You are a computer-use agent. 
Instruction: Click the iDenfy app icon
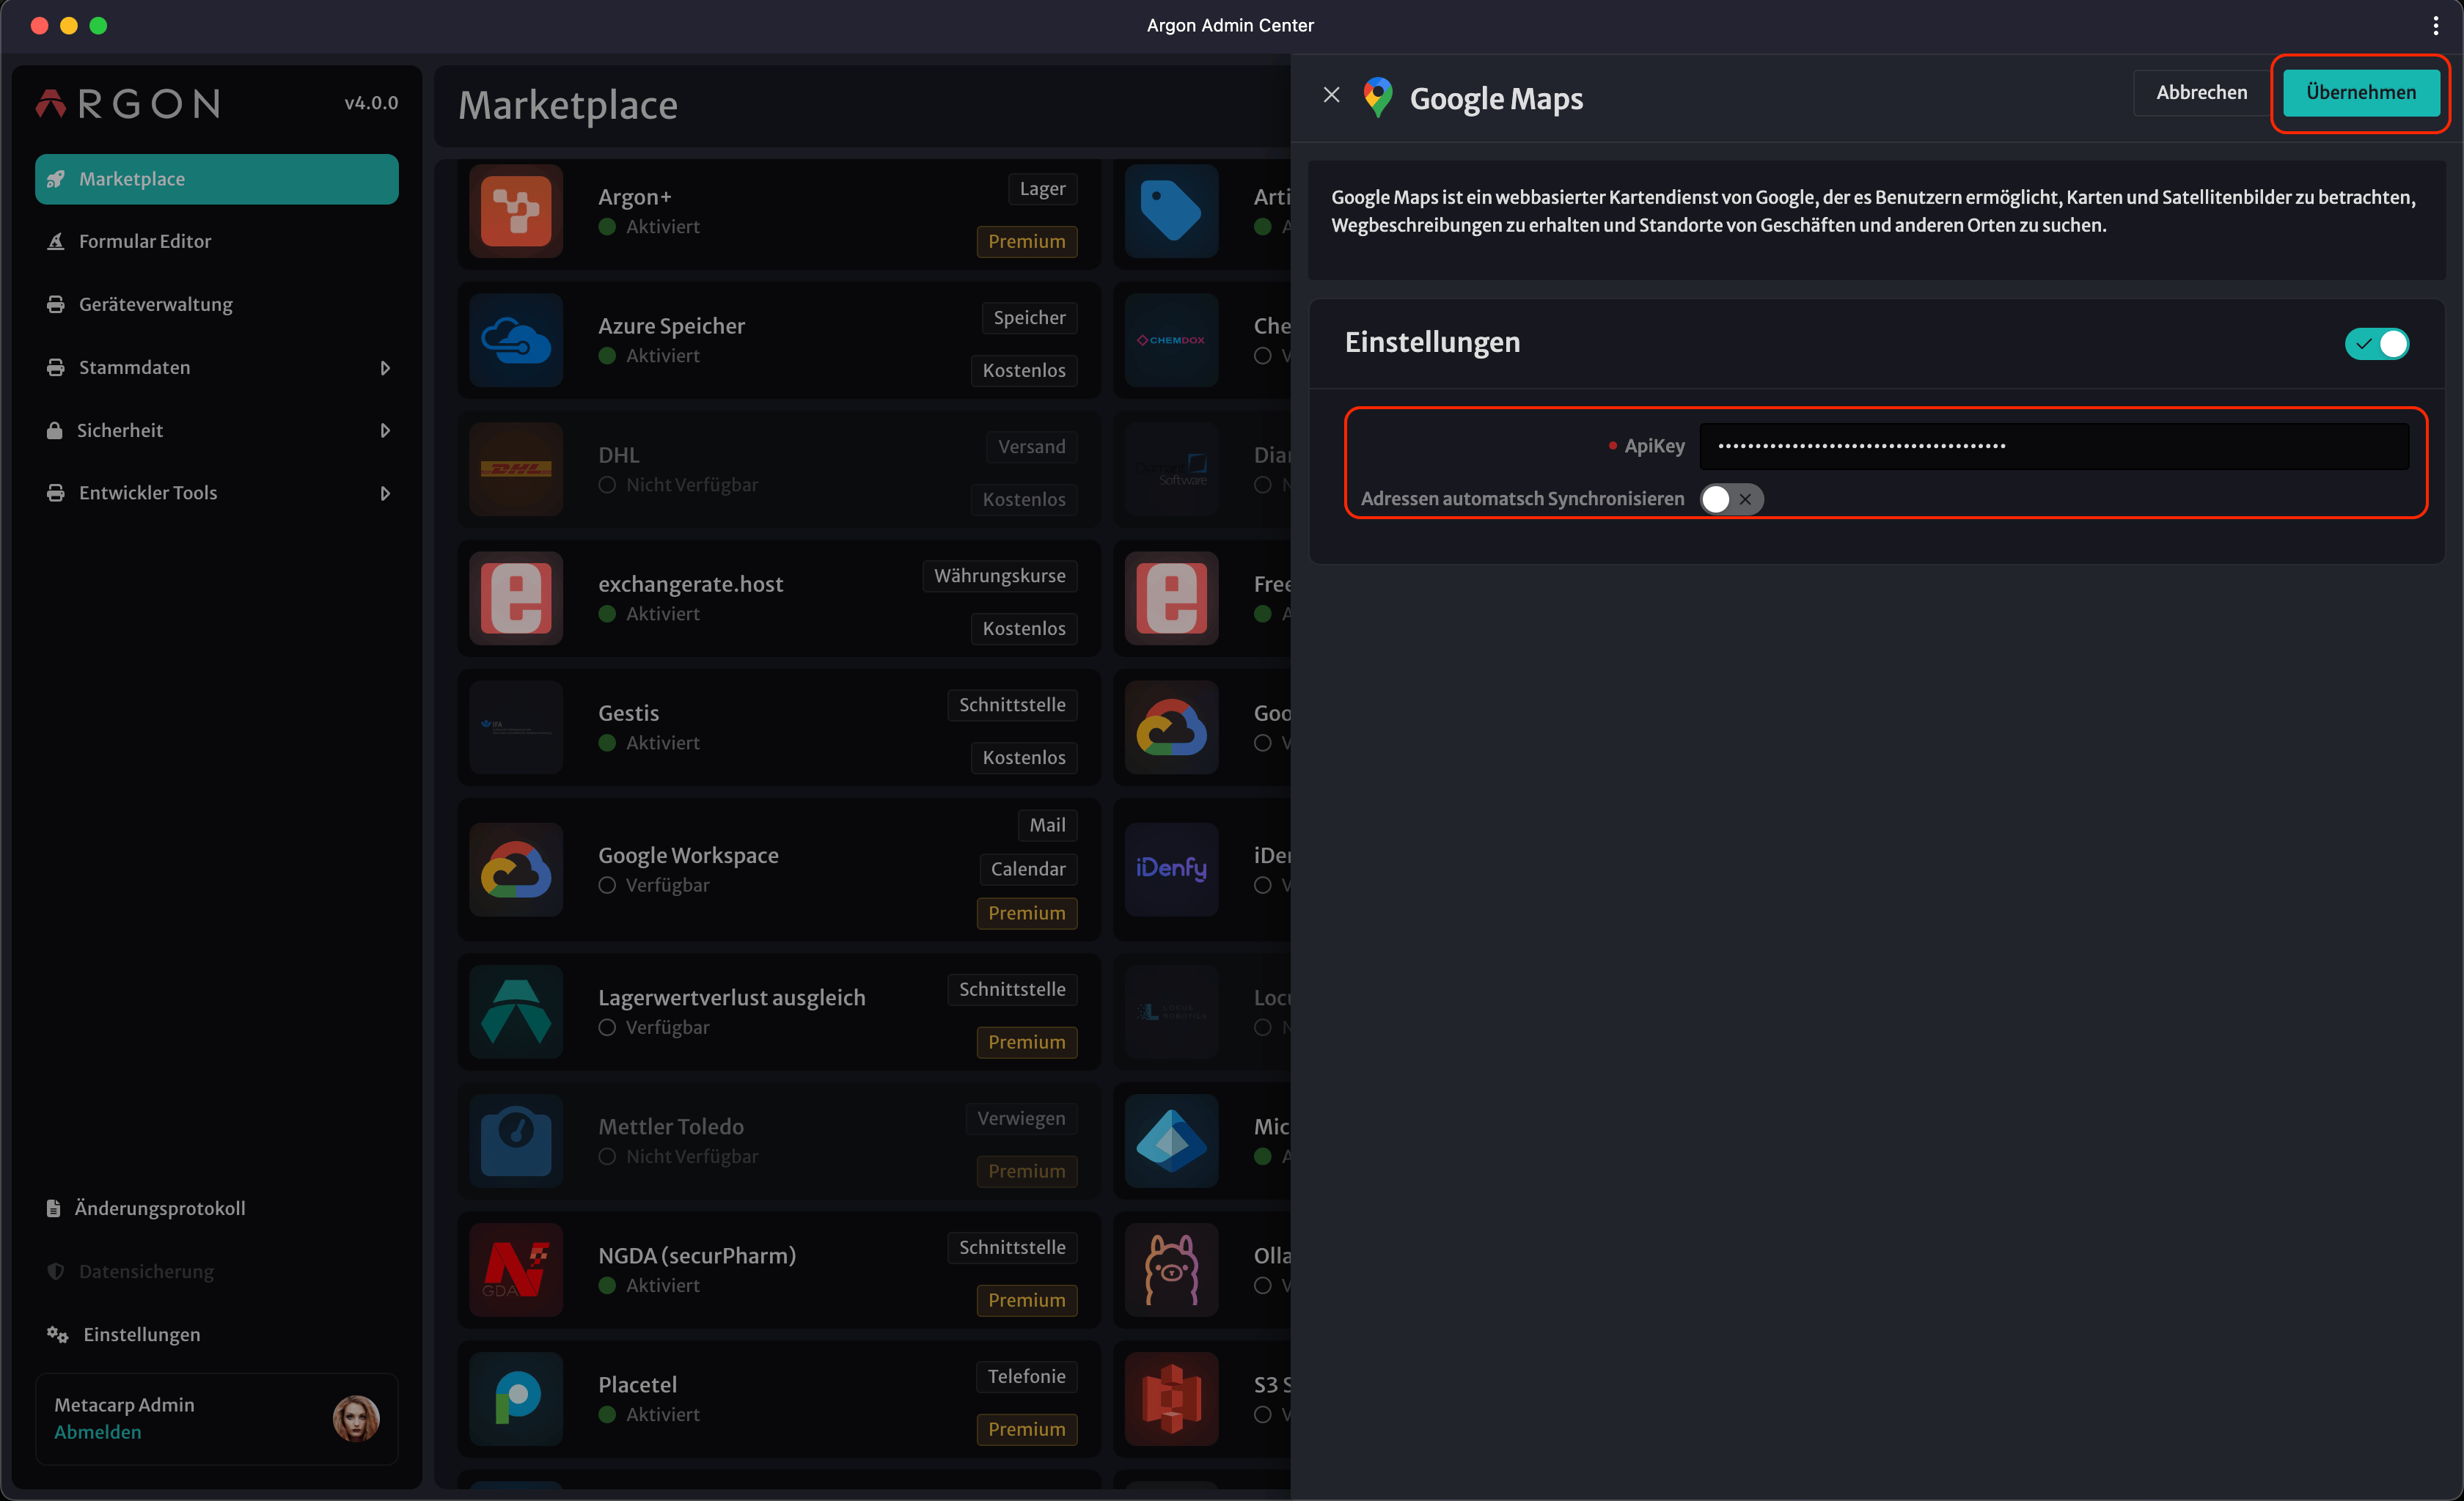coord(1171,869)
